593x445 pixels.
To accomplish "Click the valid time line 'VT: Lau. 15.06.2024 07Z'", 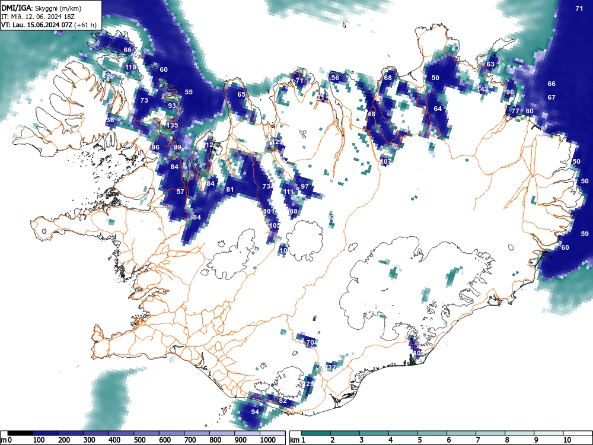I will [37, 26].
